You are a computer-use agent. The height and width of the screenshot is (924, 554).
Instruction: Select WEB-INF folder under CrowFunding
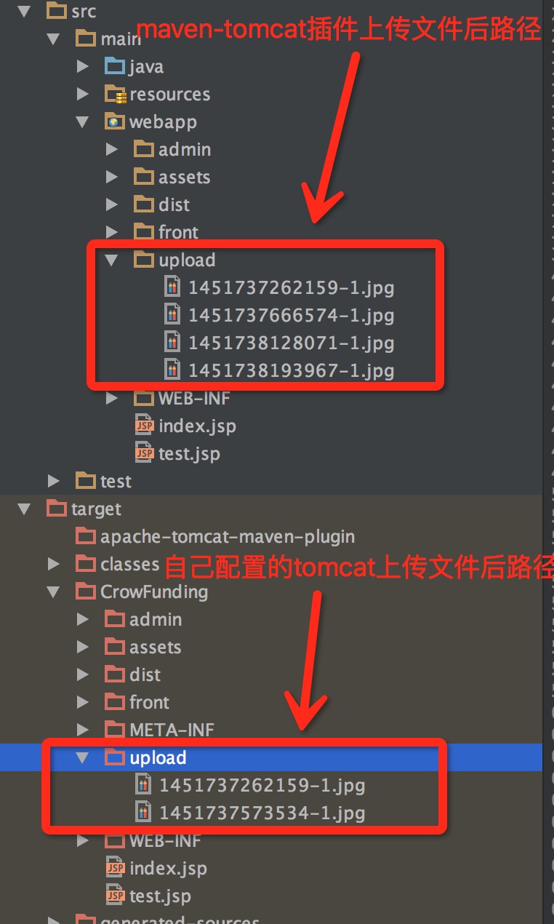tap(165, 840)
